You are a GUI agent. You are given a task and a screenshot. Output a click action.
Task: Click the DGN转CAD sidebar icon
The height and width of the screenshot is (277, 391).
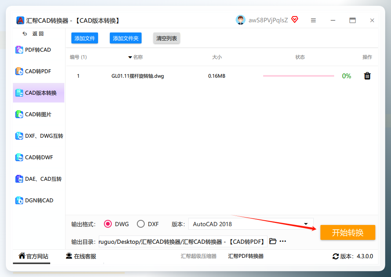[x=19, y=200]
